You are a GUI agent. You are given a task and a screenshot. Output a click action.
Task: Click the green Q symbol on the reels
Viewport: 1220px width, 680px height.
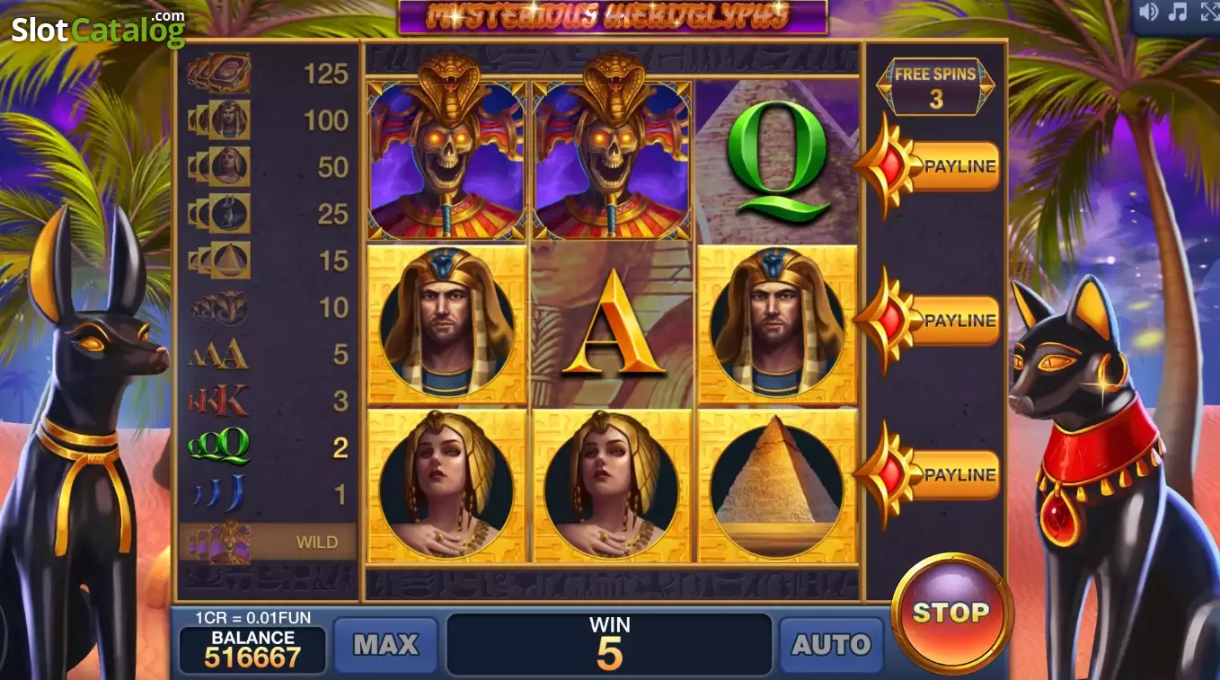tap(779, 161)
